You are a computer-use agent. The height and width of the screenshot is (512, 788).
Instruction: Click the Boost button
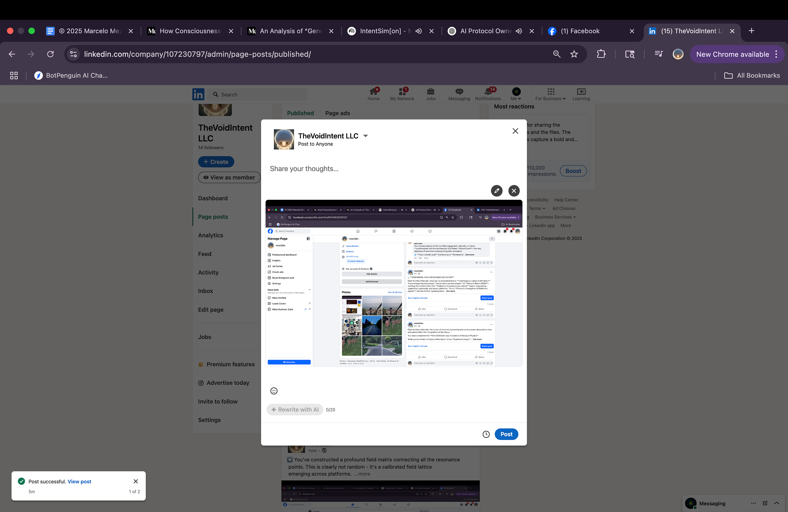pyautogui.click(x=573, y=171)
